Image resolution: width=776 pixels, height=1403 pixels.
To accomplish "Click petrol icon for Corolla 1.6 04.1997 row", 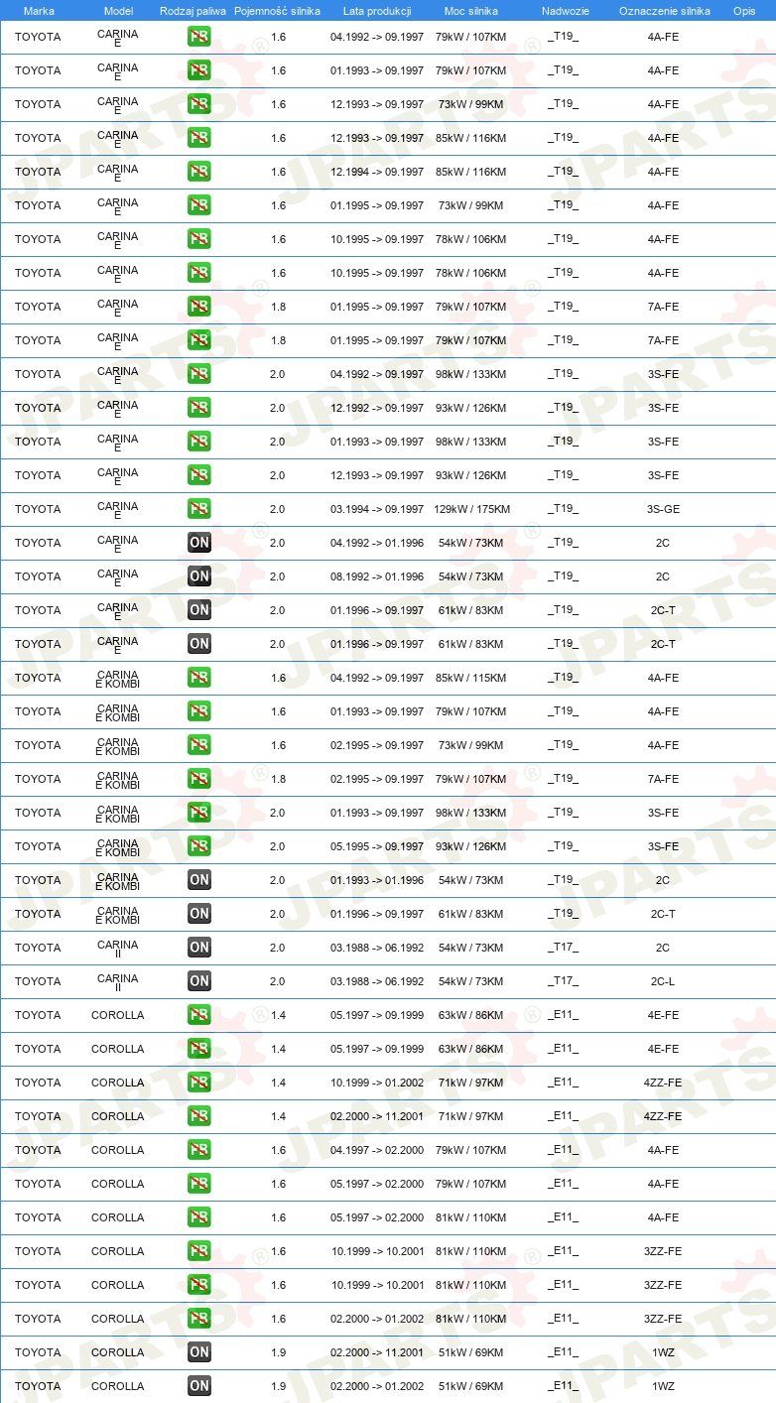I will (198, 1150).
